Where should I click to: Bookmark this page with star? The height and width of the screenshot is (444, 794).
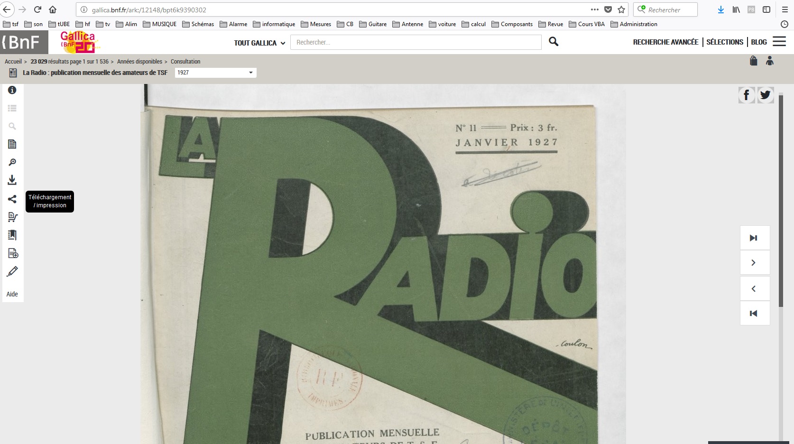point(621,9)
